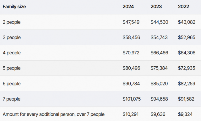Image resolution: width=201 pixels, height=121 pixels.
Task: Click the 7 people row label
Action: pos(12,99)
